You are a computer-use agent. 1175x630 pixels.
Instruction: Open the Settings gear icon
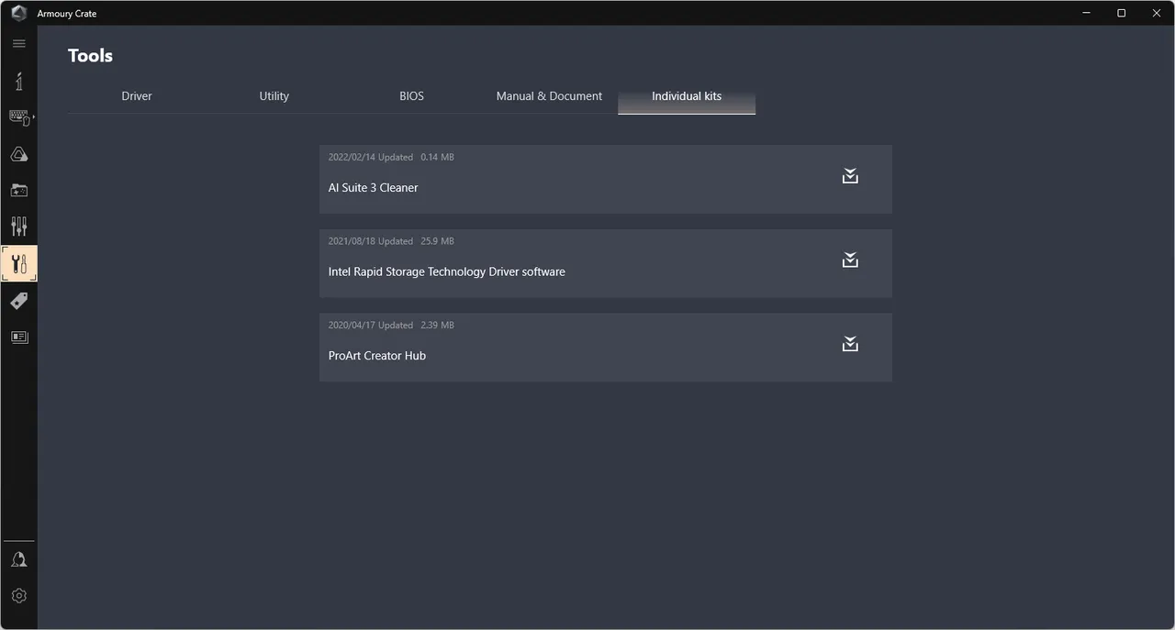[18, 596]
